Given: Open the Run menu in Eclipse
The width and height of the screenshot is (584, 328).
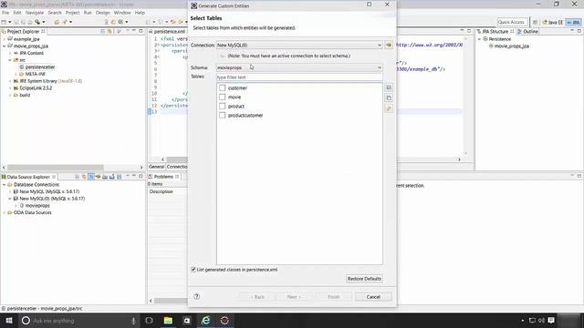Looking at the screenshot, I should [88, 13].
